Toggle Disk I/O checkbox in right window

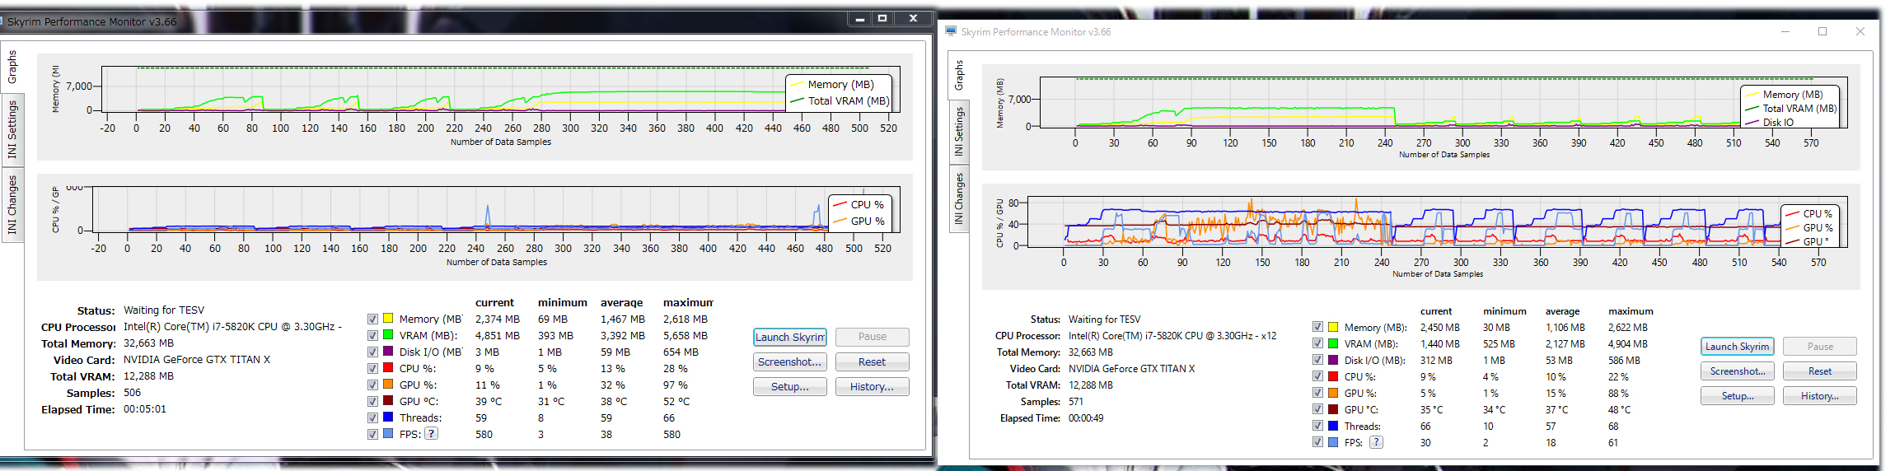[1317, 360]
